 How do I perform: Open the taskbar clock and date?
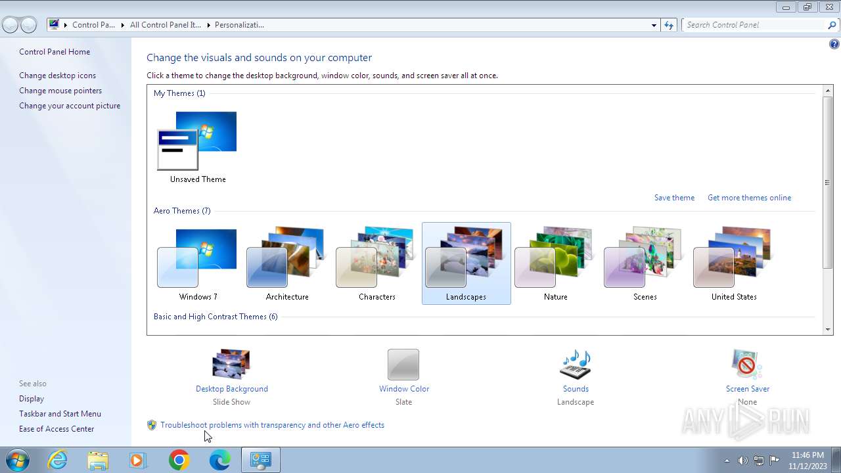pos(807,461)
